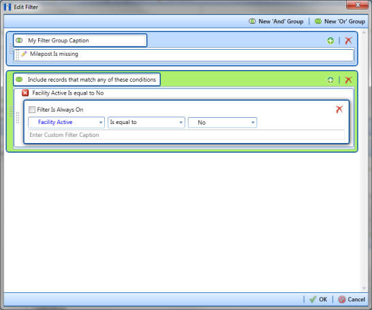This screenshot has height=310, width=372.
Task: Enable the Filter Is Always On checkbox
Action: (32, 110)
